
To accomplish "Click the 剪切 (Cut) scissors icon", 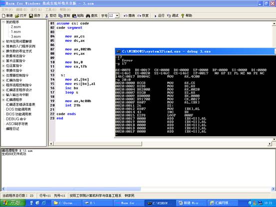I will (50, 15).
